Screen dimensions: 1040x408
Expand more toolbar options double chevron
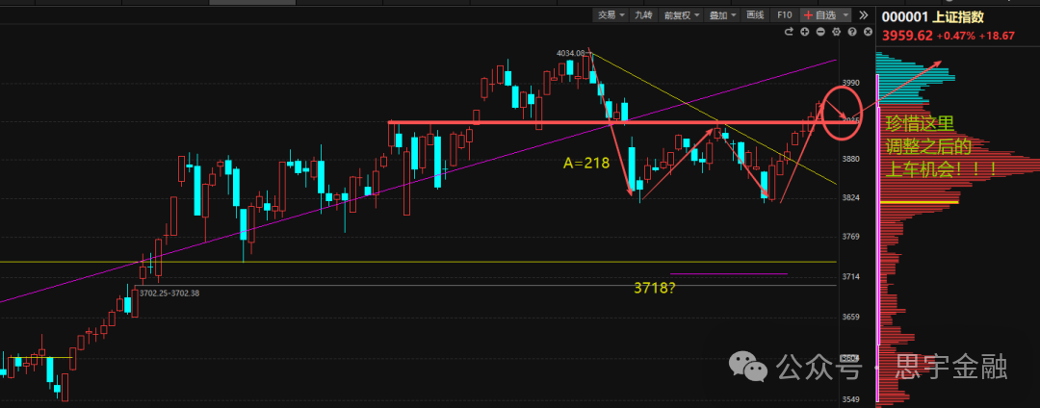(863, 15)
